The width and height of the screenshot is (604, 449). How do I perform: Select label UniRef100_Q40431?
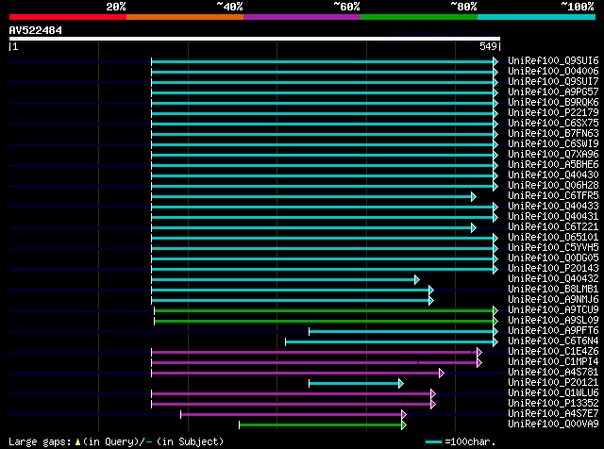click(x=553, y=216)
